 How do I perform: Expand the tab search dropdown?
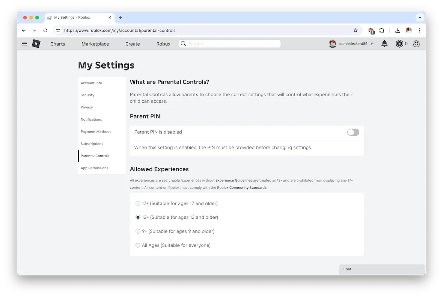tap(420, 18)
